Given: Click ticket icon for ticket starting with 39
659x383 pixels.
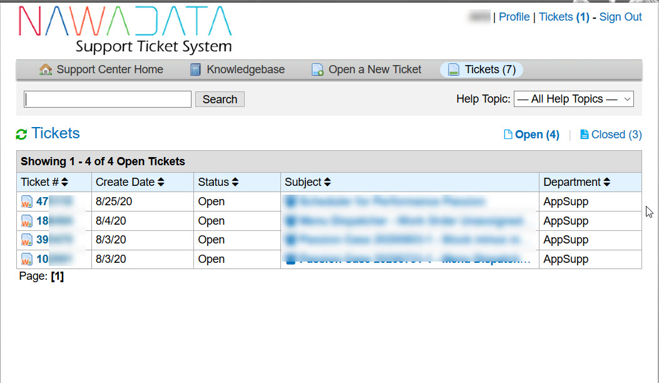Looking at the screenshot, I should 26,240.
